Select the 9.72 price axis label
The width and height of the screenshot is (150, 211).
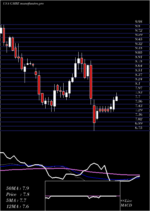(x=139, y=30)
